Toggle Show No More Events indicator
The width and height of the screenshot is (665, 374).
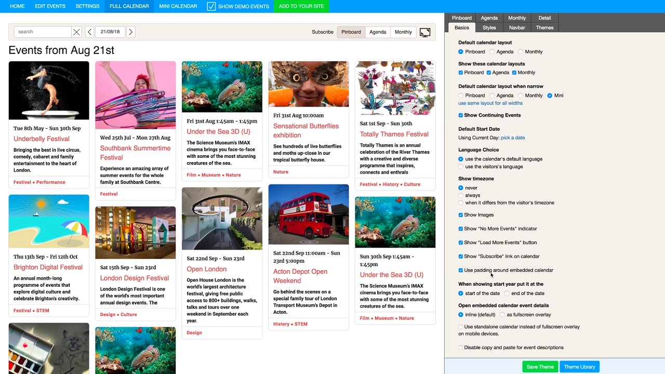(461, 229)
